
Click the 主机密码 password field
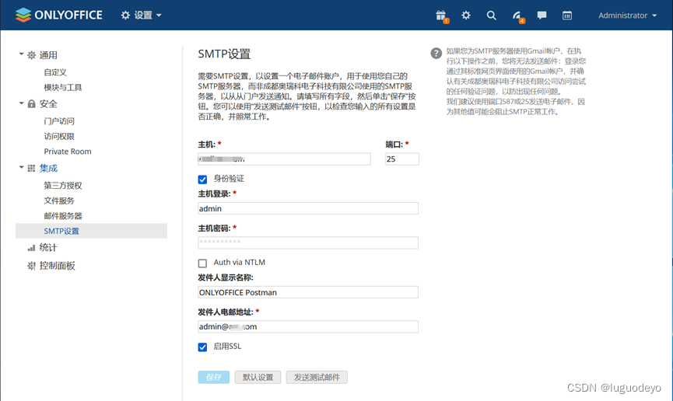pos(308,242)
